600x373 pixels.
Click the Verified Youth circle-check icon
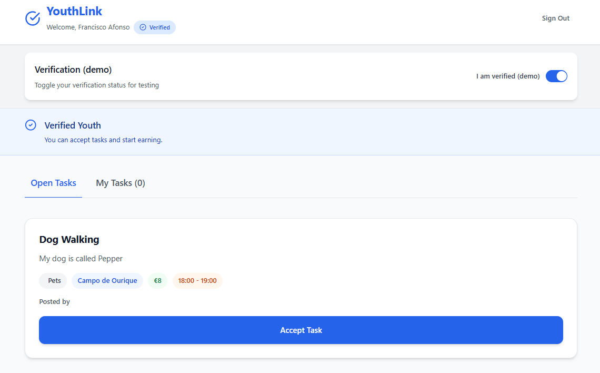(31, 125)
